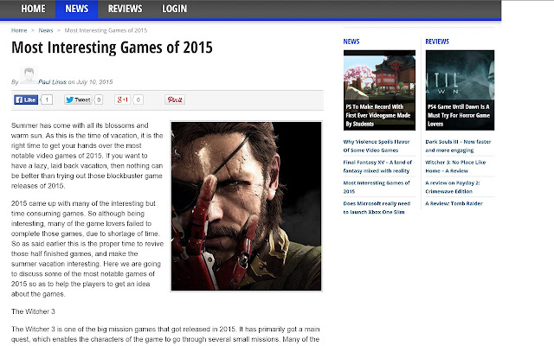554x346 pixels.
Task: Click the REVIEWS sidebar heading
Action: pos(437,42)
